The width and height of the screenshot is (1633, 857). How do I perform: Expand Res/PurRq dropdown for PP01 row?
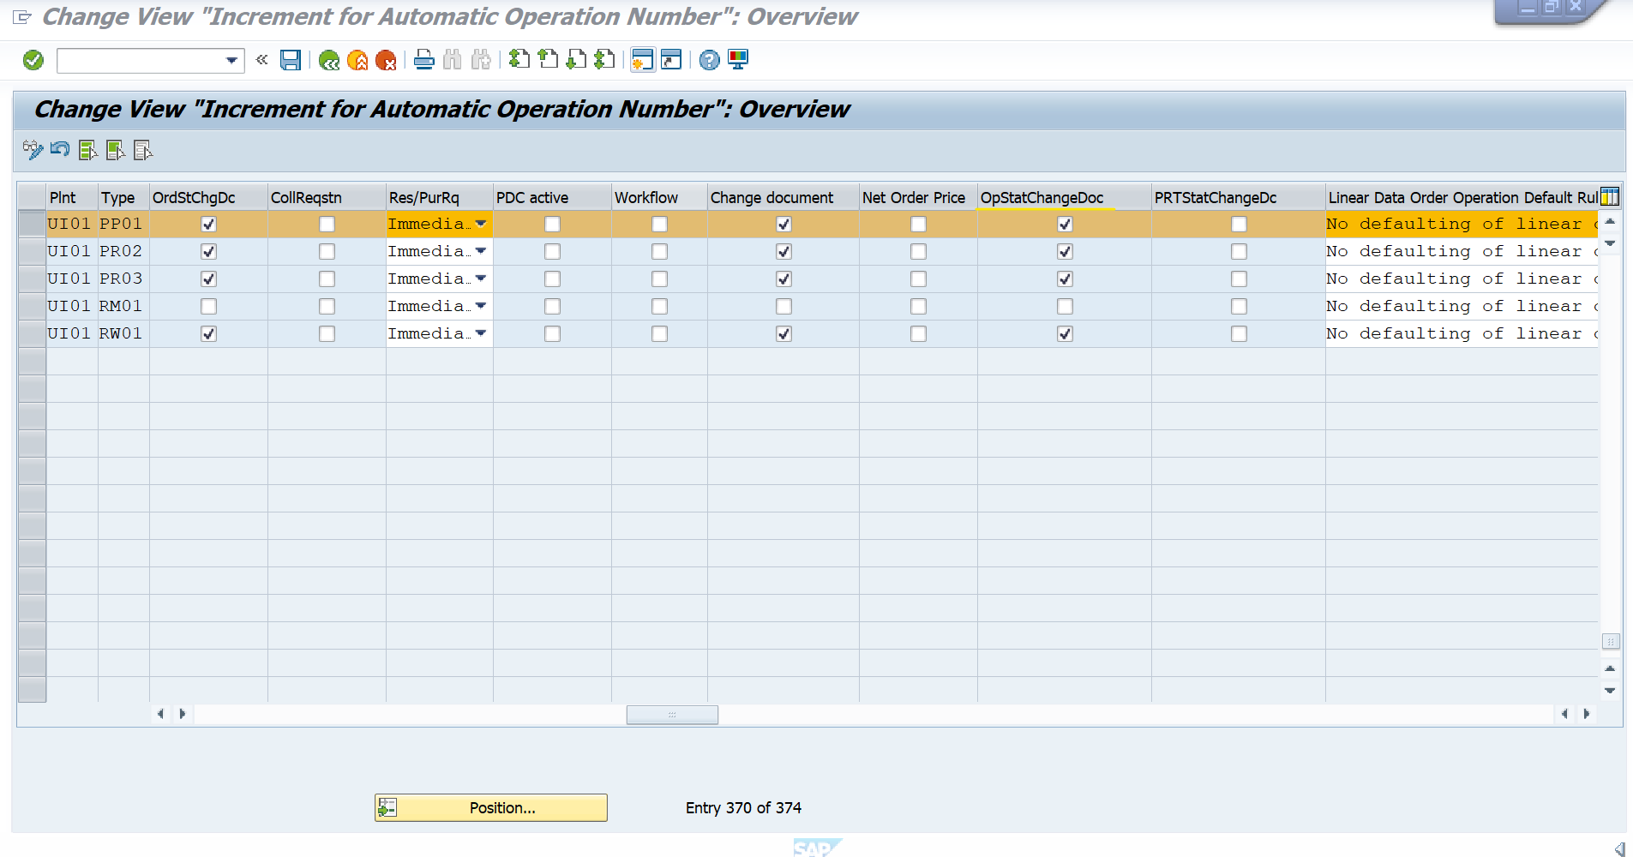(x=481, y=224)
